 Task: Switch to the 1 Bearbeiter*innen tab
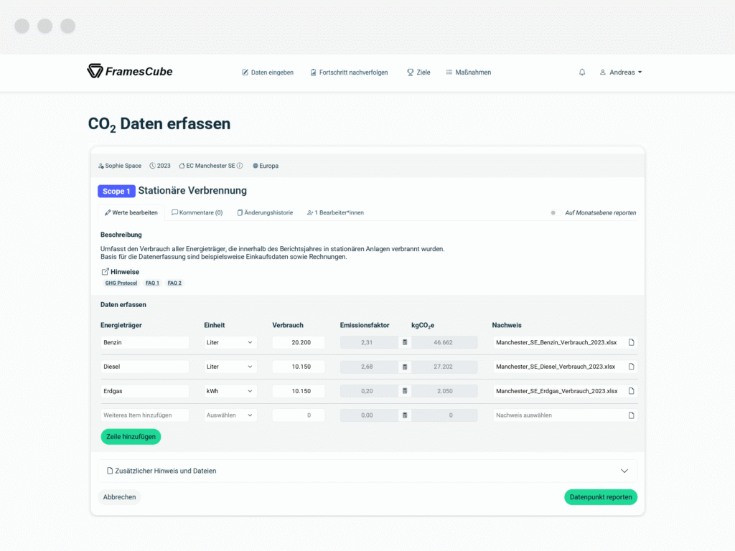335,212
